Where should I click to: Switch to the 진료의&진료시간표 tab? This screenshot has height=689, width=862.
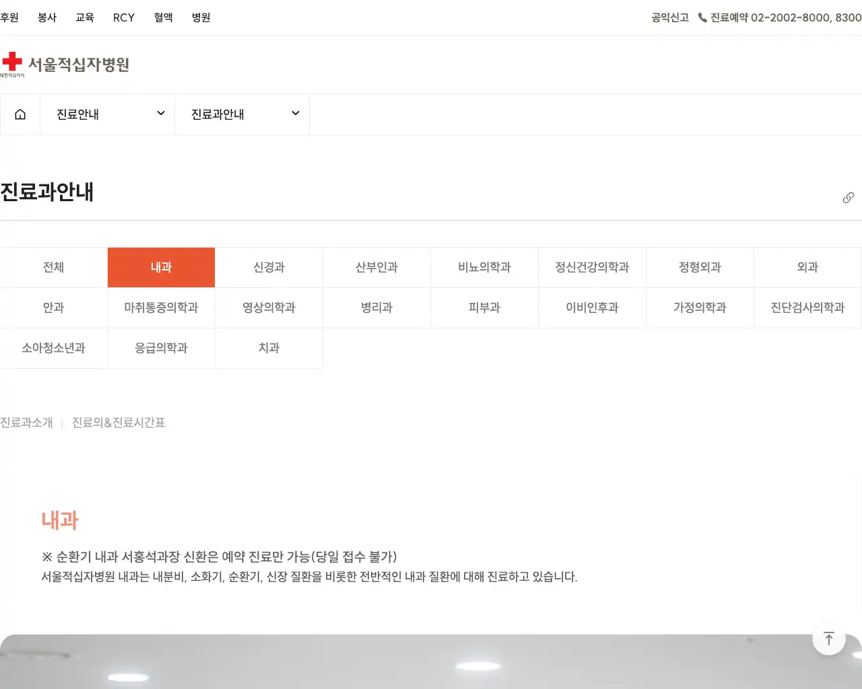coord(117,423)
